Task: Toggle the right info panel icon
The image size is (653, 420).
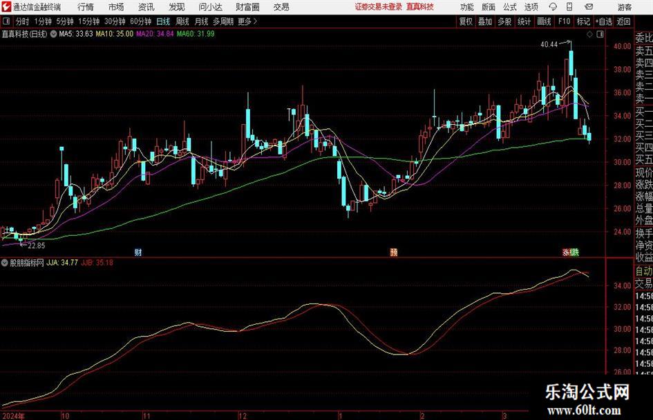Action: 600,34
